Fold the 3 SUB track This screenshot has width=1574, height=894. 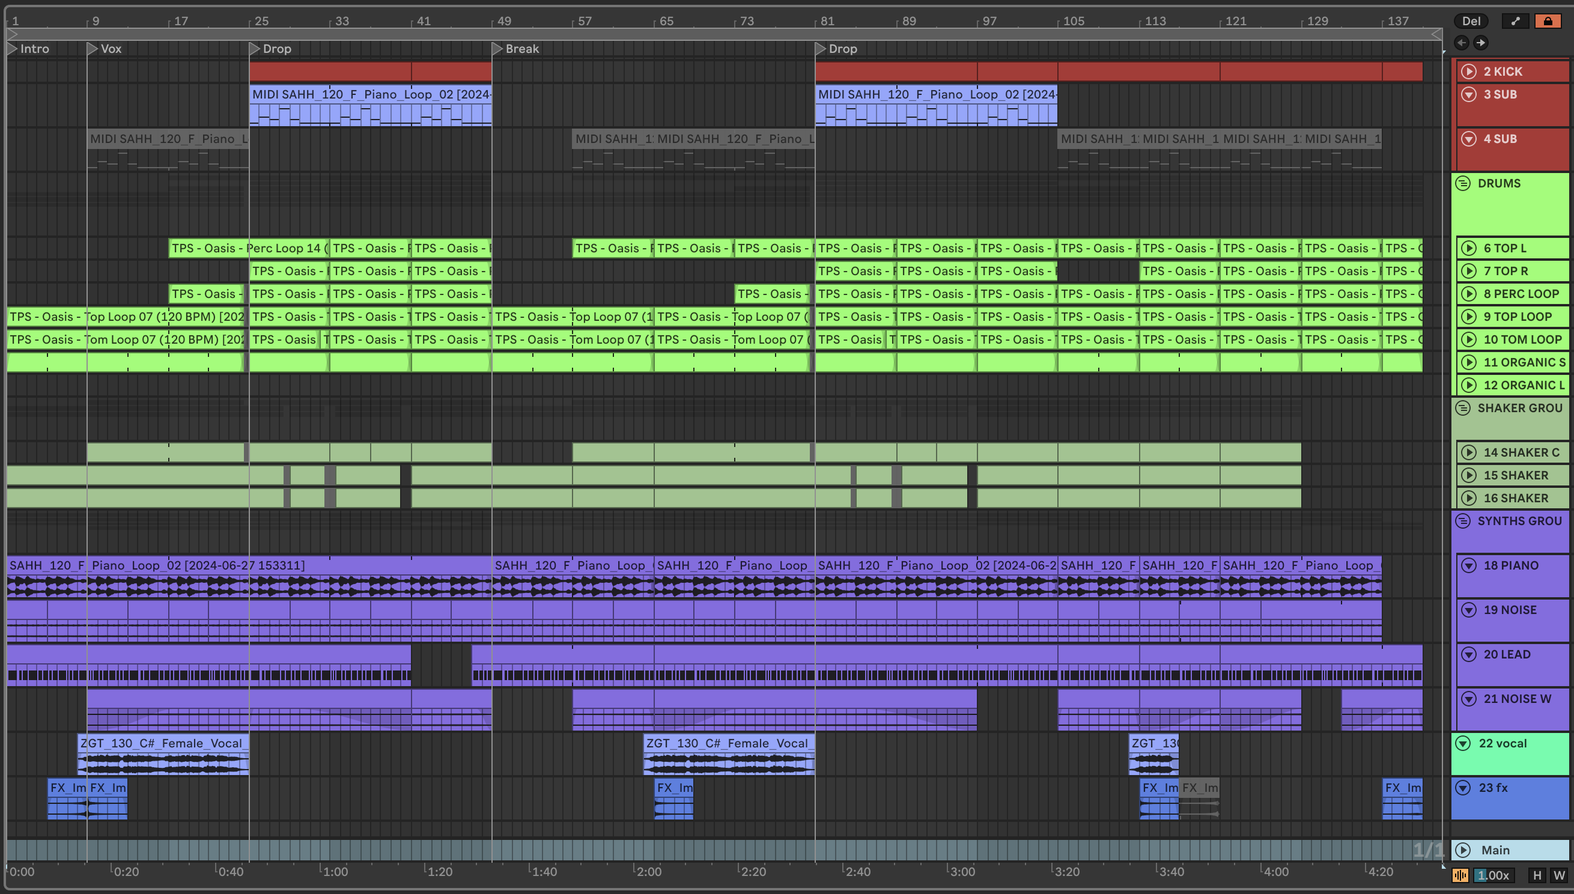[1468, 94]
